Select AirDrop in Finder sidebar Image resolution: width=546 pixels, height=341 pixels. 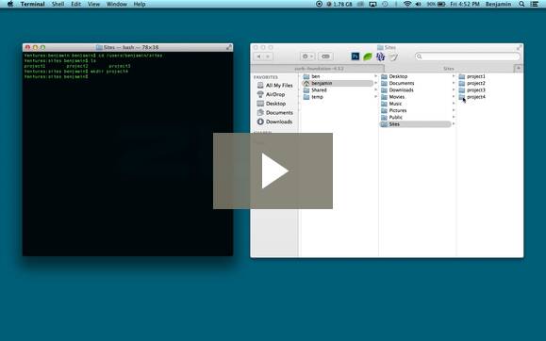click(x=271, y=94)
